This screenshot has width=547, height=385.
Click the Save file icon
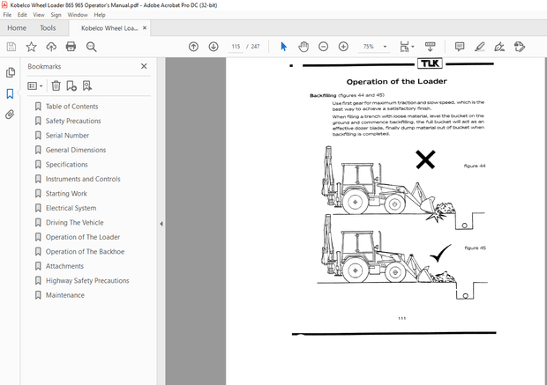pyautogui.click(x=11, y=47)
